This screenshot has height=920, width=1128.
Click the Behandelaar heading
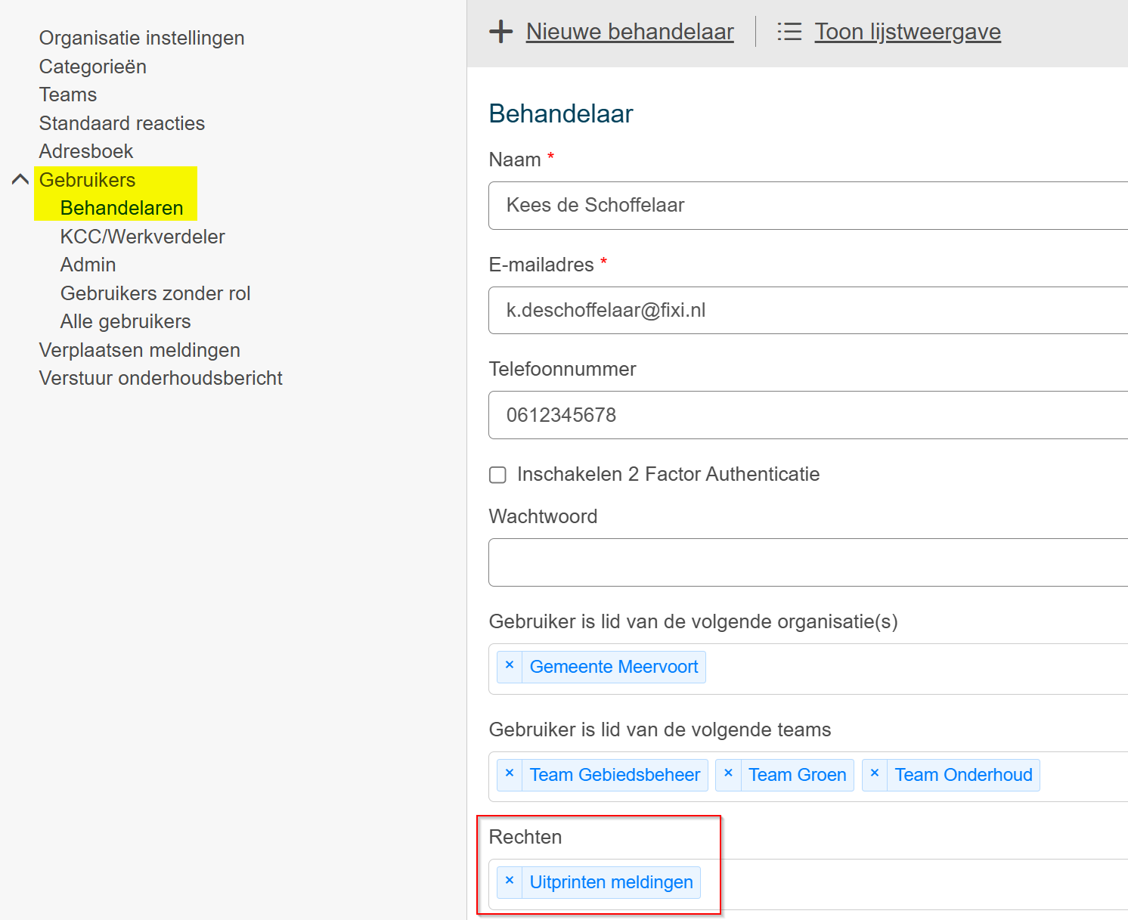click(561, 113)
